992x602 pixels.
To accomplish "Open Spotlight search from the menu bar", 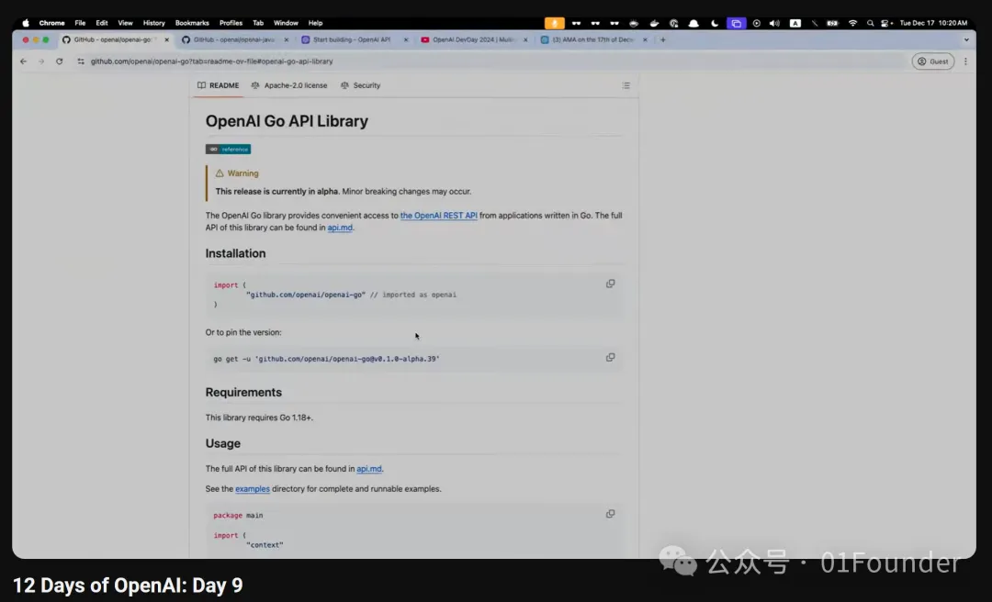I will 871,23.
